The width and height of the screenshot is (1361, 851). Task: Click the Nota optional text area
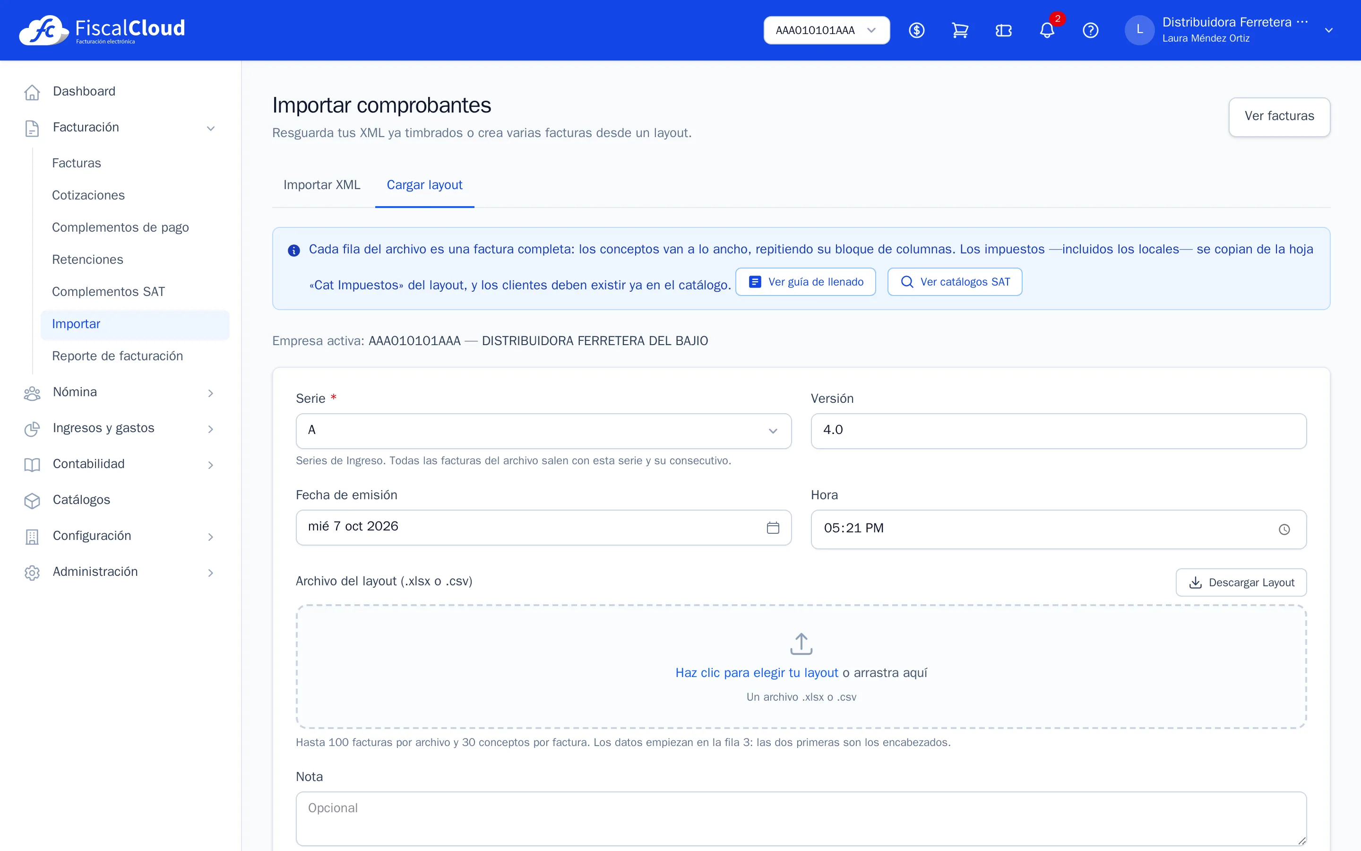pyautogui.click(x=801, y=819)
